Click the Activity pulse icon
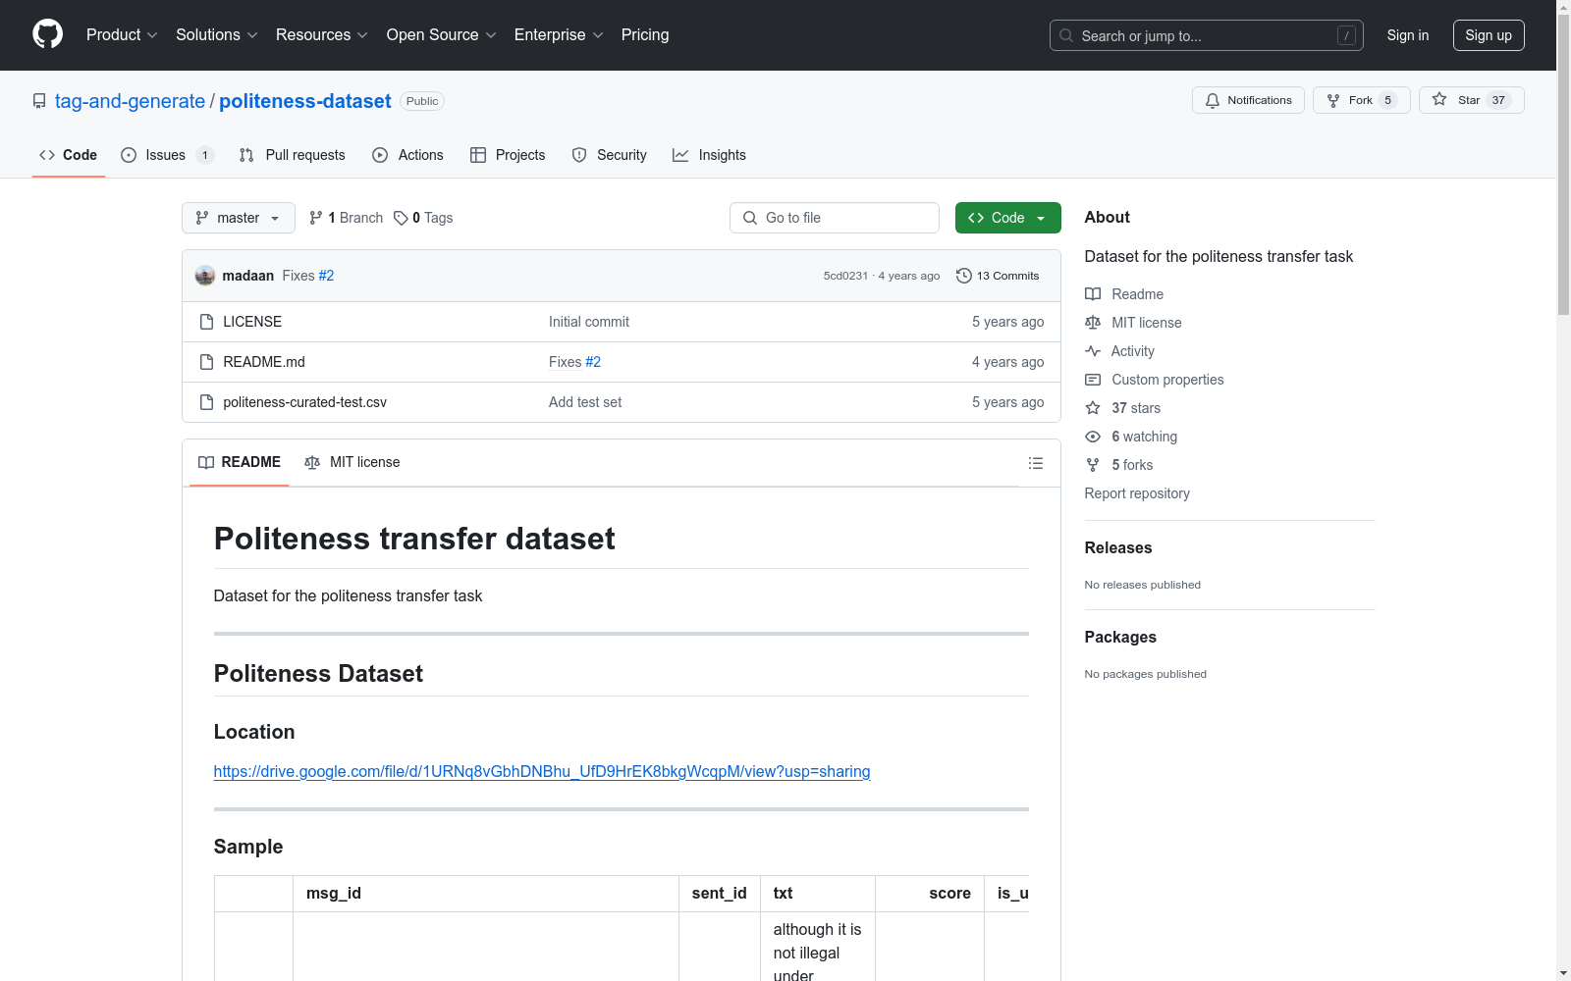The image size is (1571, 981). (x=1093, y=351)
